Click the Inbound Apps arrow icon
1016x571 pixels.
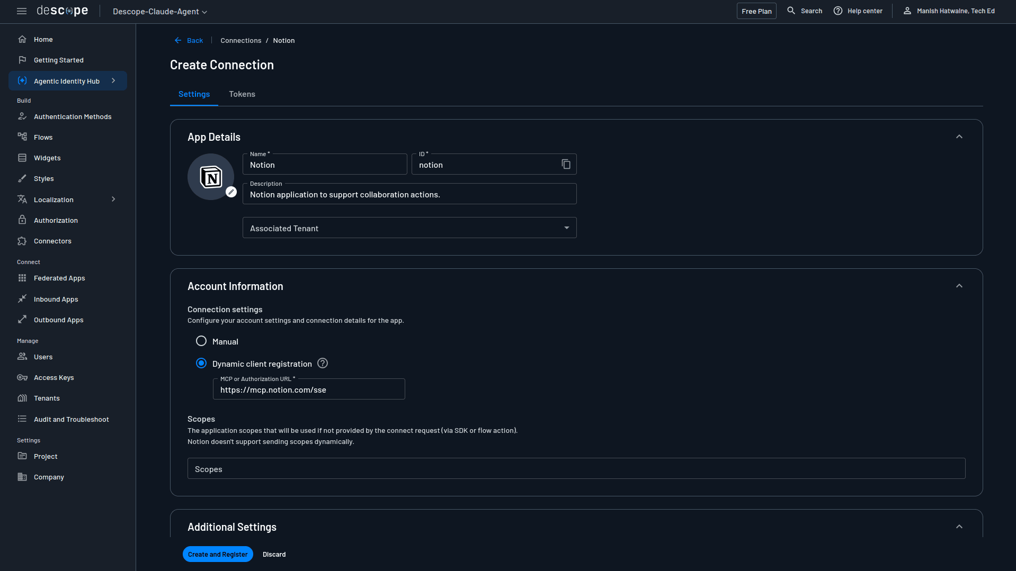point(22,299)
